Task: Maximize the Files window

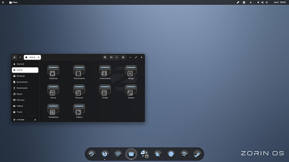Action: tap(136, 57)
